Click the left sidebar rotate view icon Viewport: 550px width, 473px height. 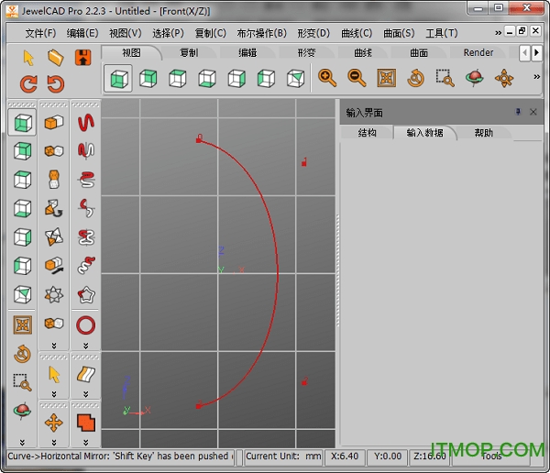point(22,354)
